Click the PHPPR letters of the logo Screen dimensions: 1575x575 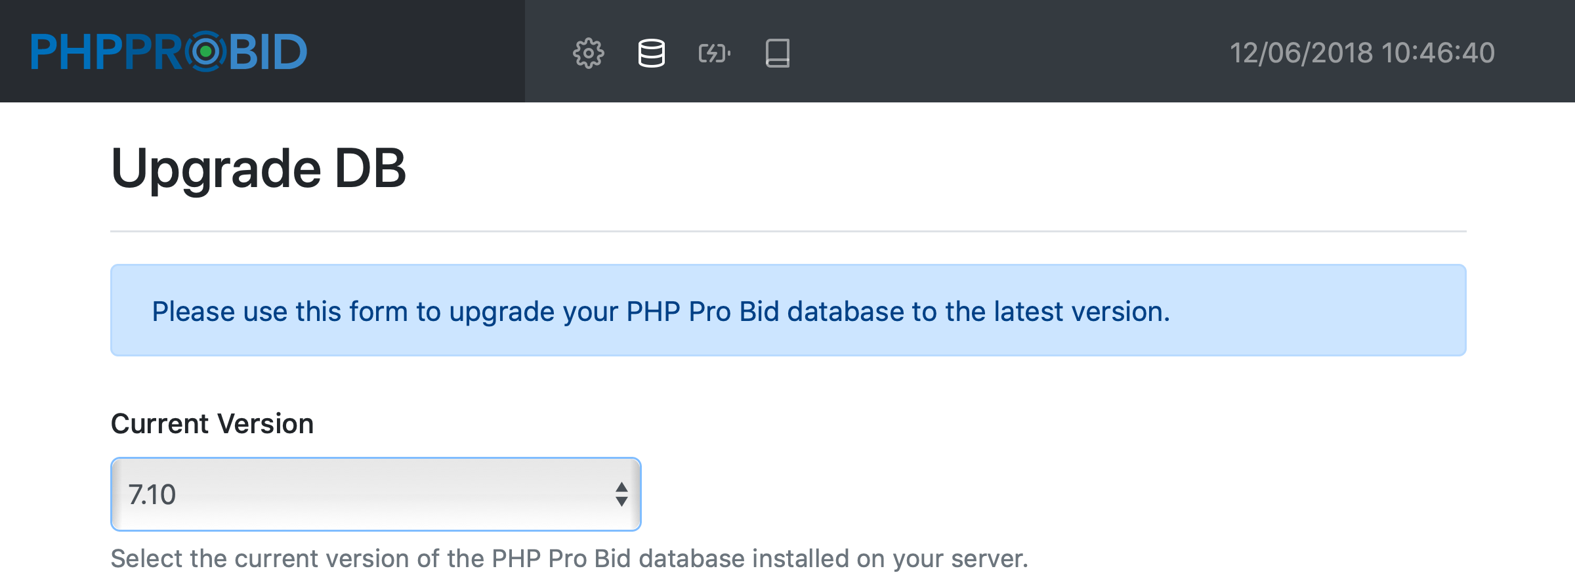tap(105, 52)
